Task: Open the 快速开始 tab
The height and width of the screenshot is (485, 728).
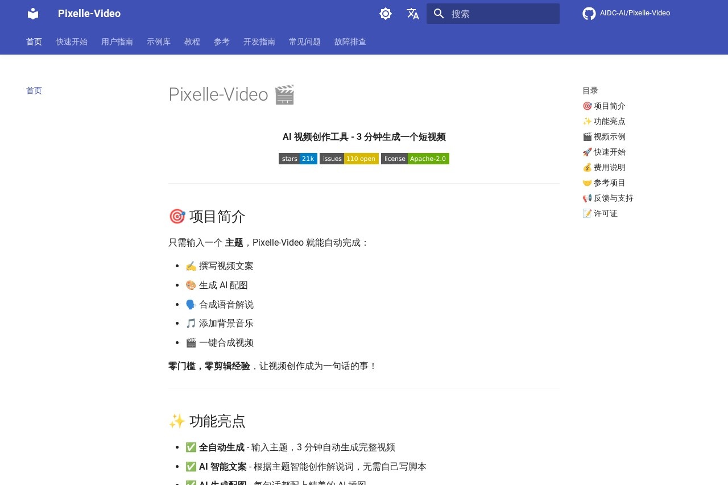Action: point(72,42)
